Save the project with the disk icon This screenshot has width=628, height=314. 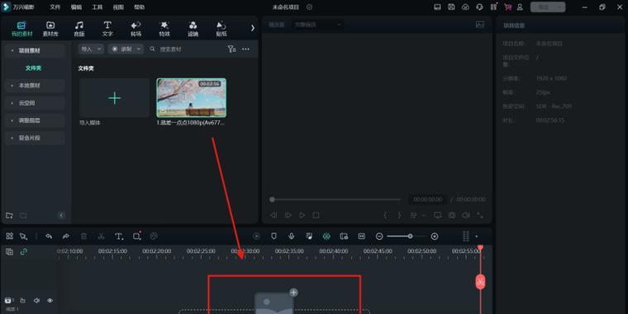pos(451,7)
